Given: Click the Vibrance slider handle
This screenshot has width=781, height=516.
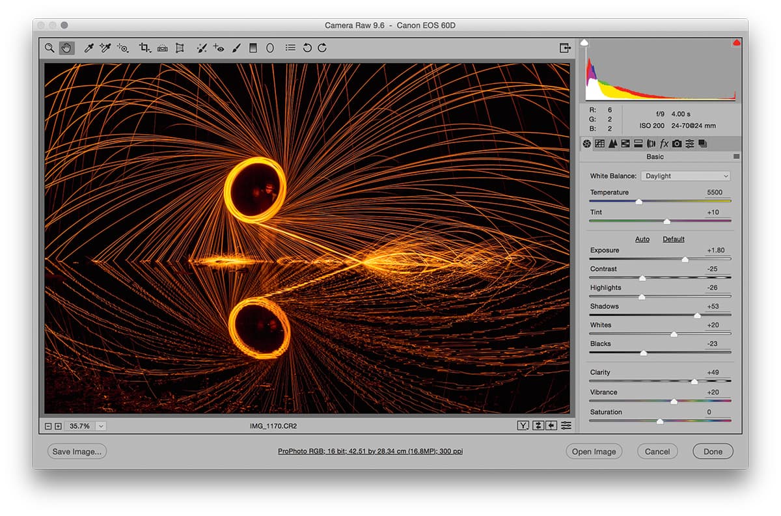Looking at the screenshot, I should (674, 401).
